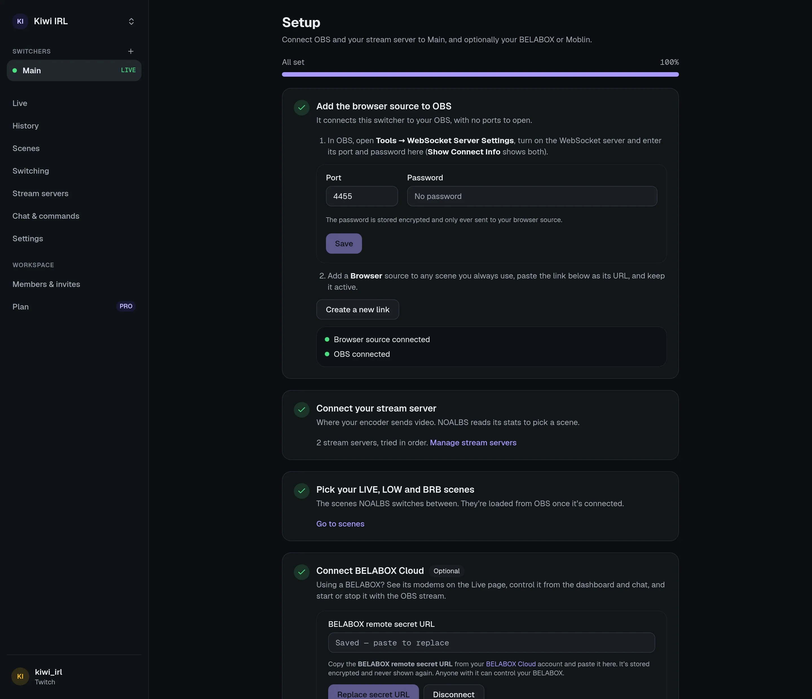
Task: Follow the Go to scenes link
Action: pyautogui.click(x=340, y=524)
